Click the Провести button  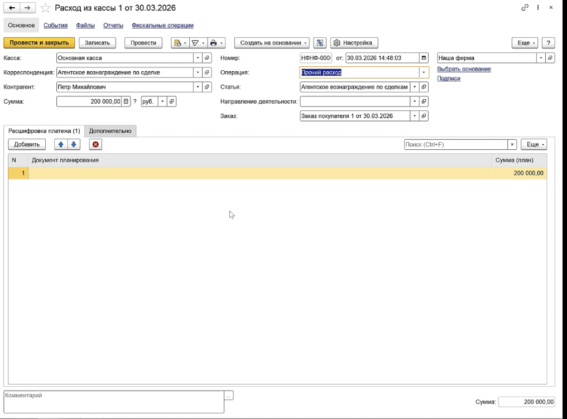[143, 43]
